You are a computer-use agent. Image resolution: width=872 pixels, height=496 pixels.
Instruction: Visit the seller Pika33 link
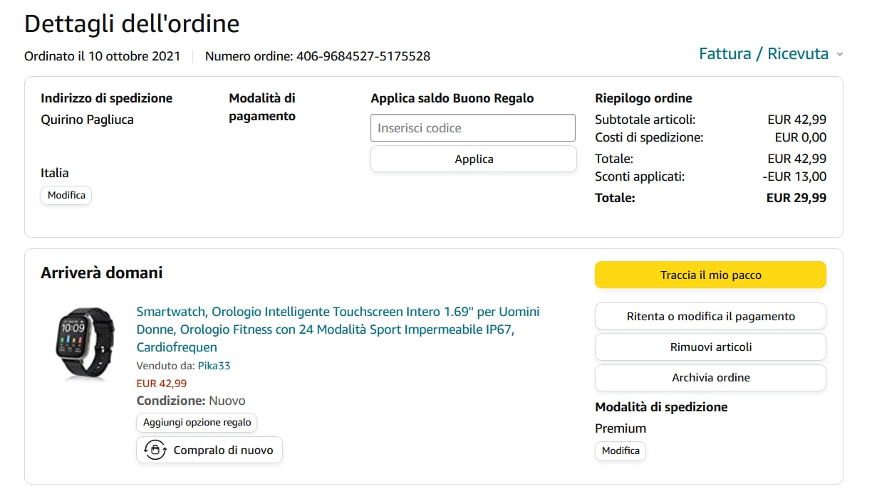(x=214, y=366)
